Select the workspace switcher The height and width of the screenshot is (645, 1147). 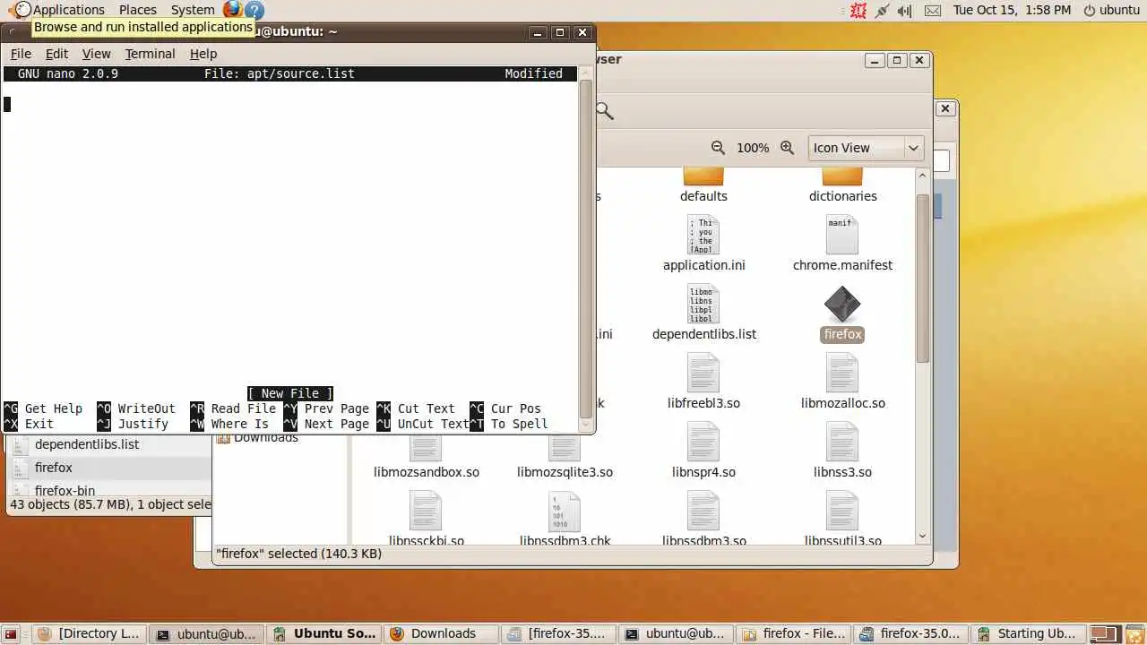(1106, 634)
